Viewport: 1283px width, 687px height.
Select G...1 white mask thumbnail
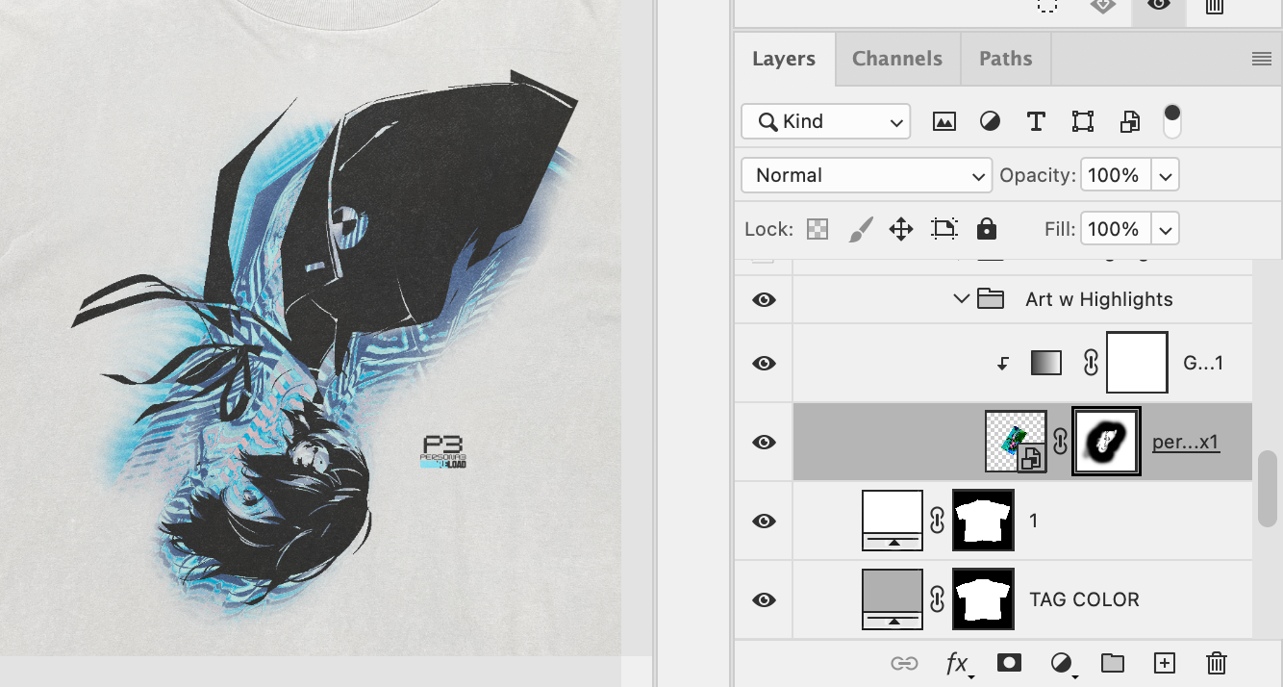click(x=1138, y=363)
